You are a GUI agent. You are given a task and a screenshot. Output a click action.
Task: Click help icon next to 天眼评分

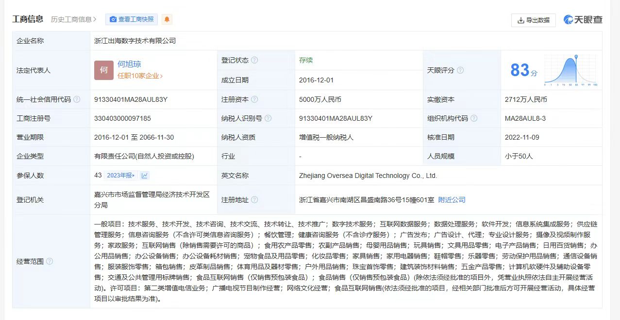(x=460, y=70)
